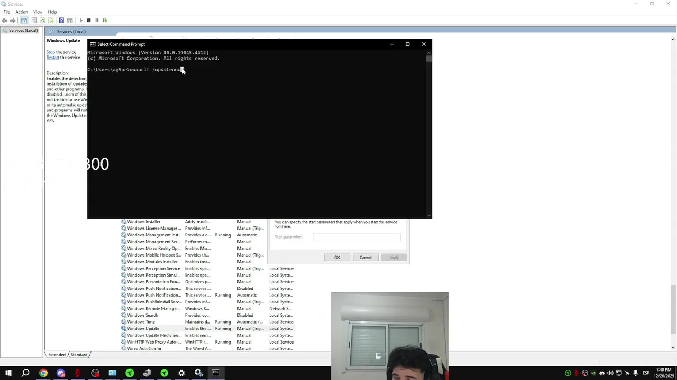677x380 pixels.
Task: Click the ESP language indicator
Action: 646,373
